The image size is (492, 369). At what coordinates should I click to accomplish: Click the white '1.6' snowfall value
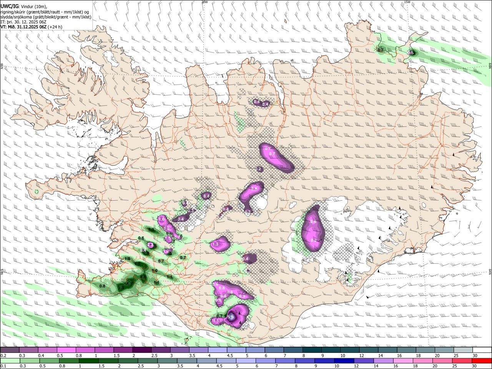tap(161, 219)
